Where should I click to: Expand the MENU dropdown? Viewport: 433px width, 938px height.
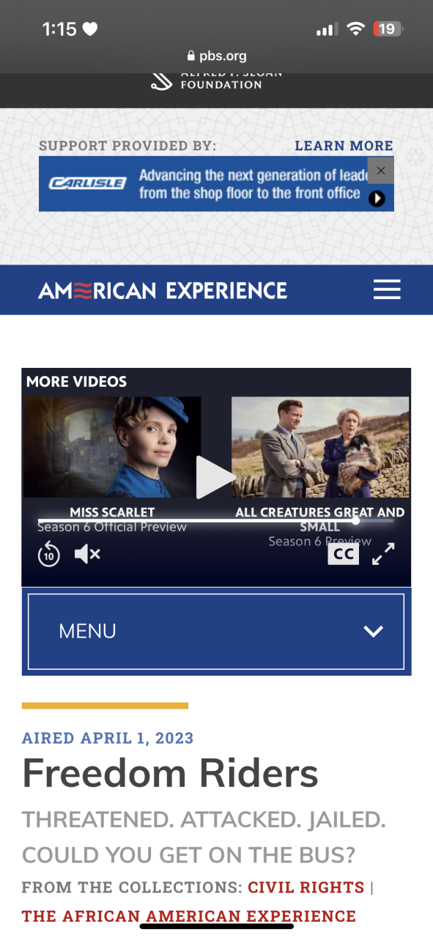tap(216, 632)
